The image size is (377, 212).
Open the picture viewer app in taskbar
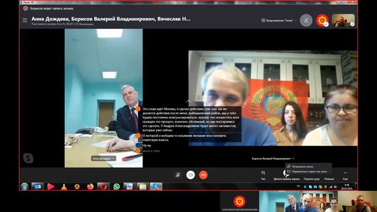[x=130, y=187]
